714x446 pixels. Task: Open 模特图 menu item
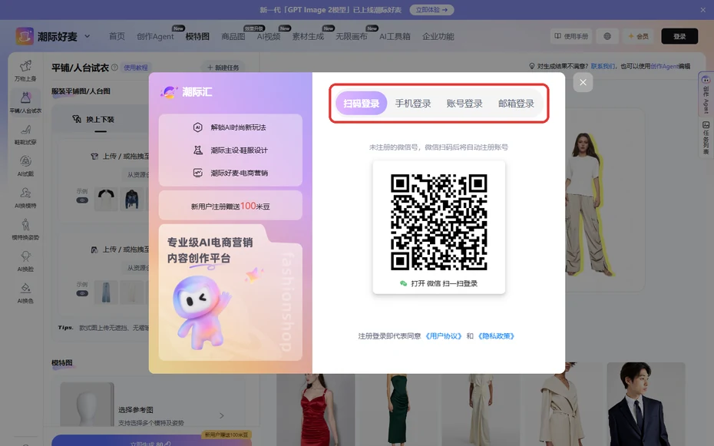coord(197,36)
